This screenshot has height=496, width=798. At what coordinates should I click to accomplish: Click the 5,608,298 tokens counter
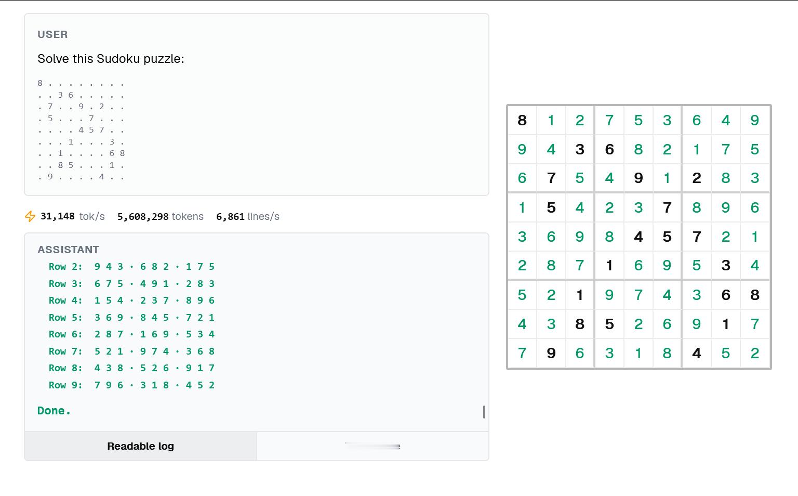[x=160, y=216]
